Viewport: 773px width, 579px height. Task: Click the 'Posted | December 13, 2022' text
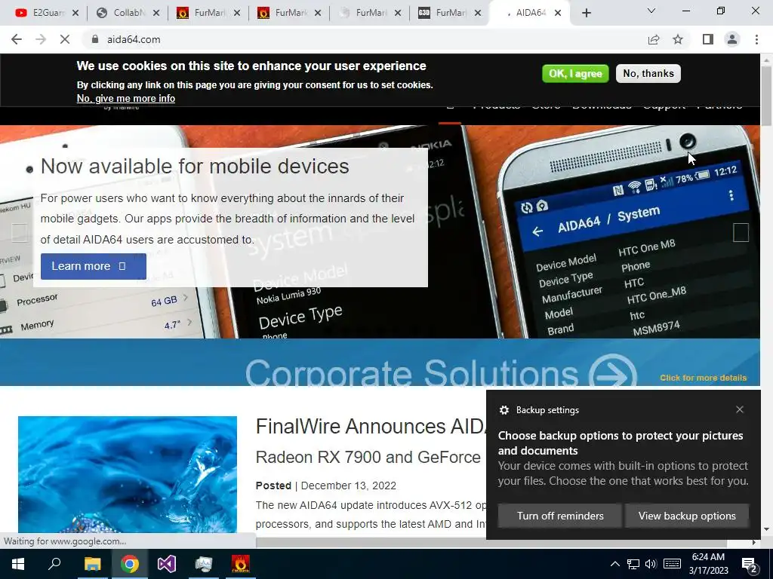[x=326, y=486]
